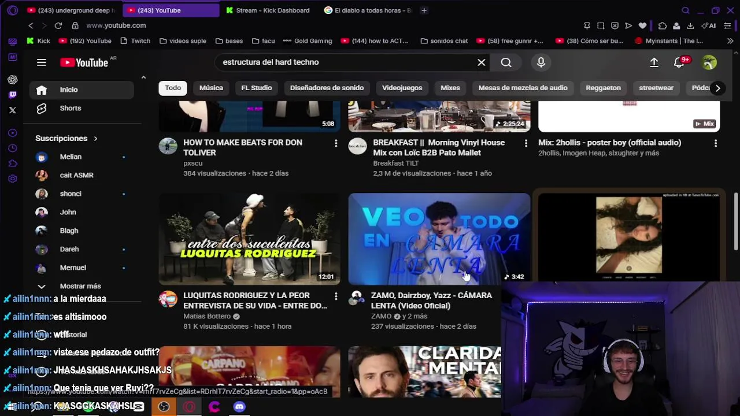Open X panel in browser sidebar
This screenshot has height=416, width=740.
point(13,110)
